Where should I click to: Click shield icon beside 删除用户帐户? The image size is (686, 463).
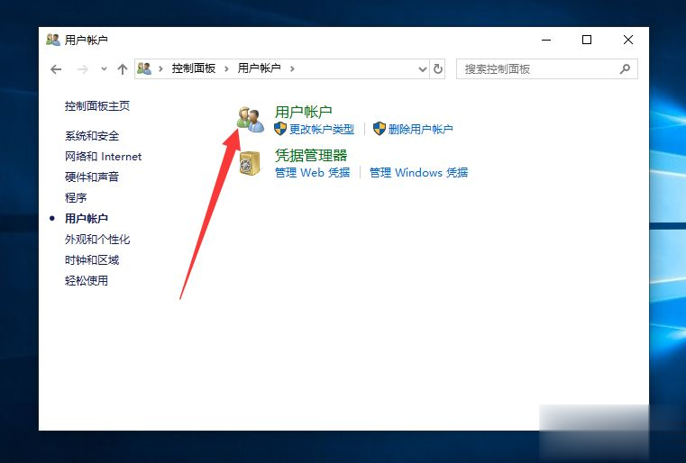coord(380,129)
